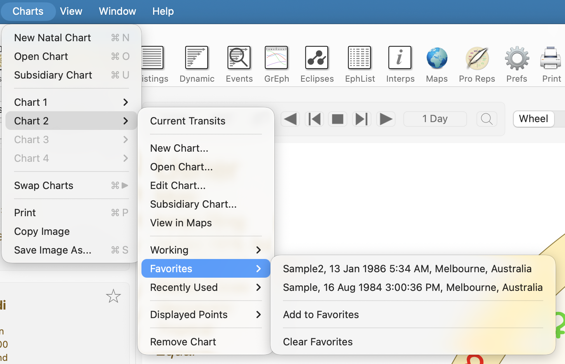Select the Wheel view button
The height and width of the screenshot is (364, 565).
coord(534,119)
